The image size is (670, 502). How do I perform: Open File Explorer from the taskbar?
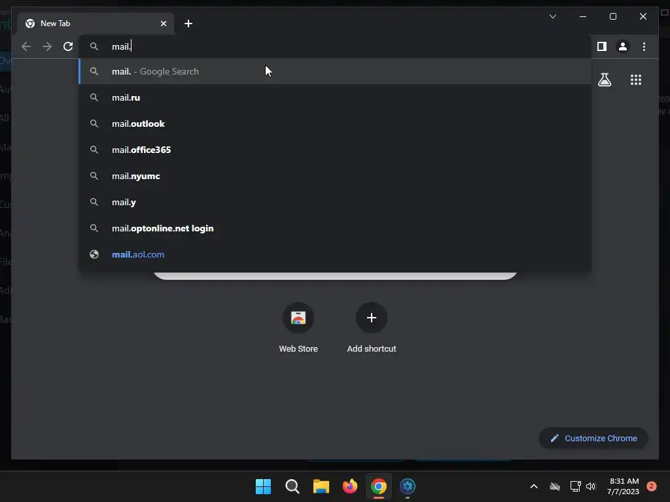pyautogui.click(x=321, y=486)
